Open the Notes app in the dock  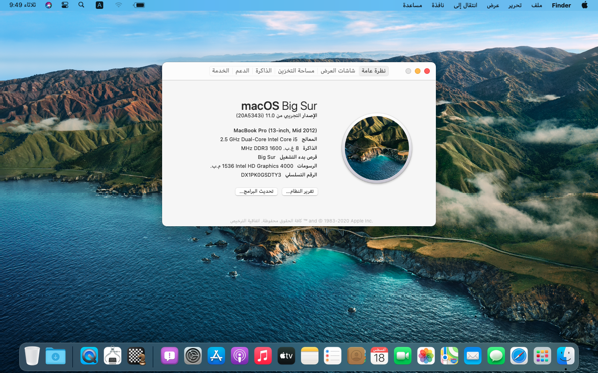(310, 356)
